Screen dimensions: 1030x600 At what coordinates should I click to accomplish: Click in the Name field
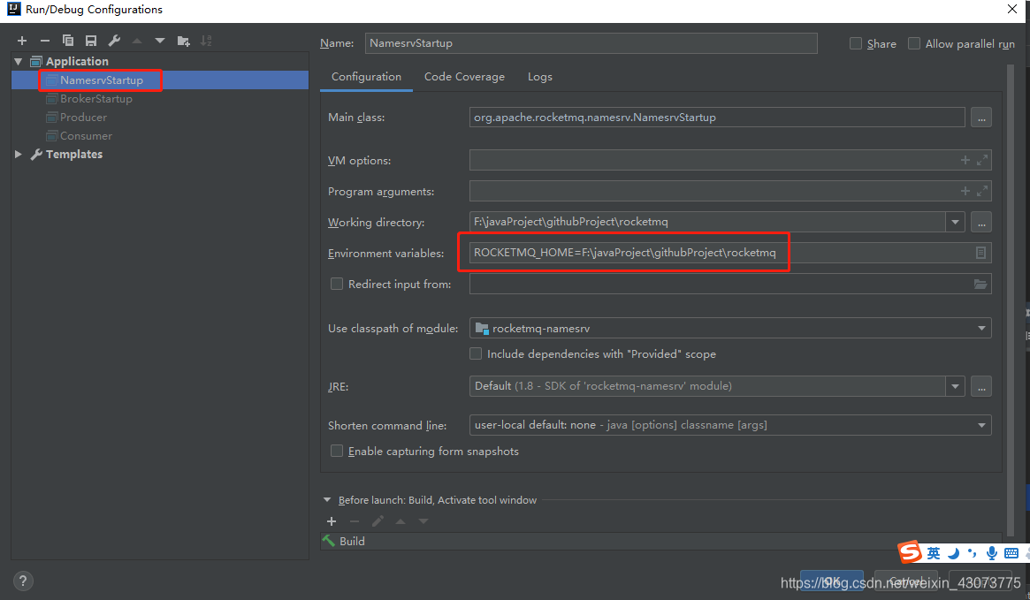[x=591, y=43]
